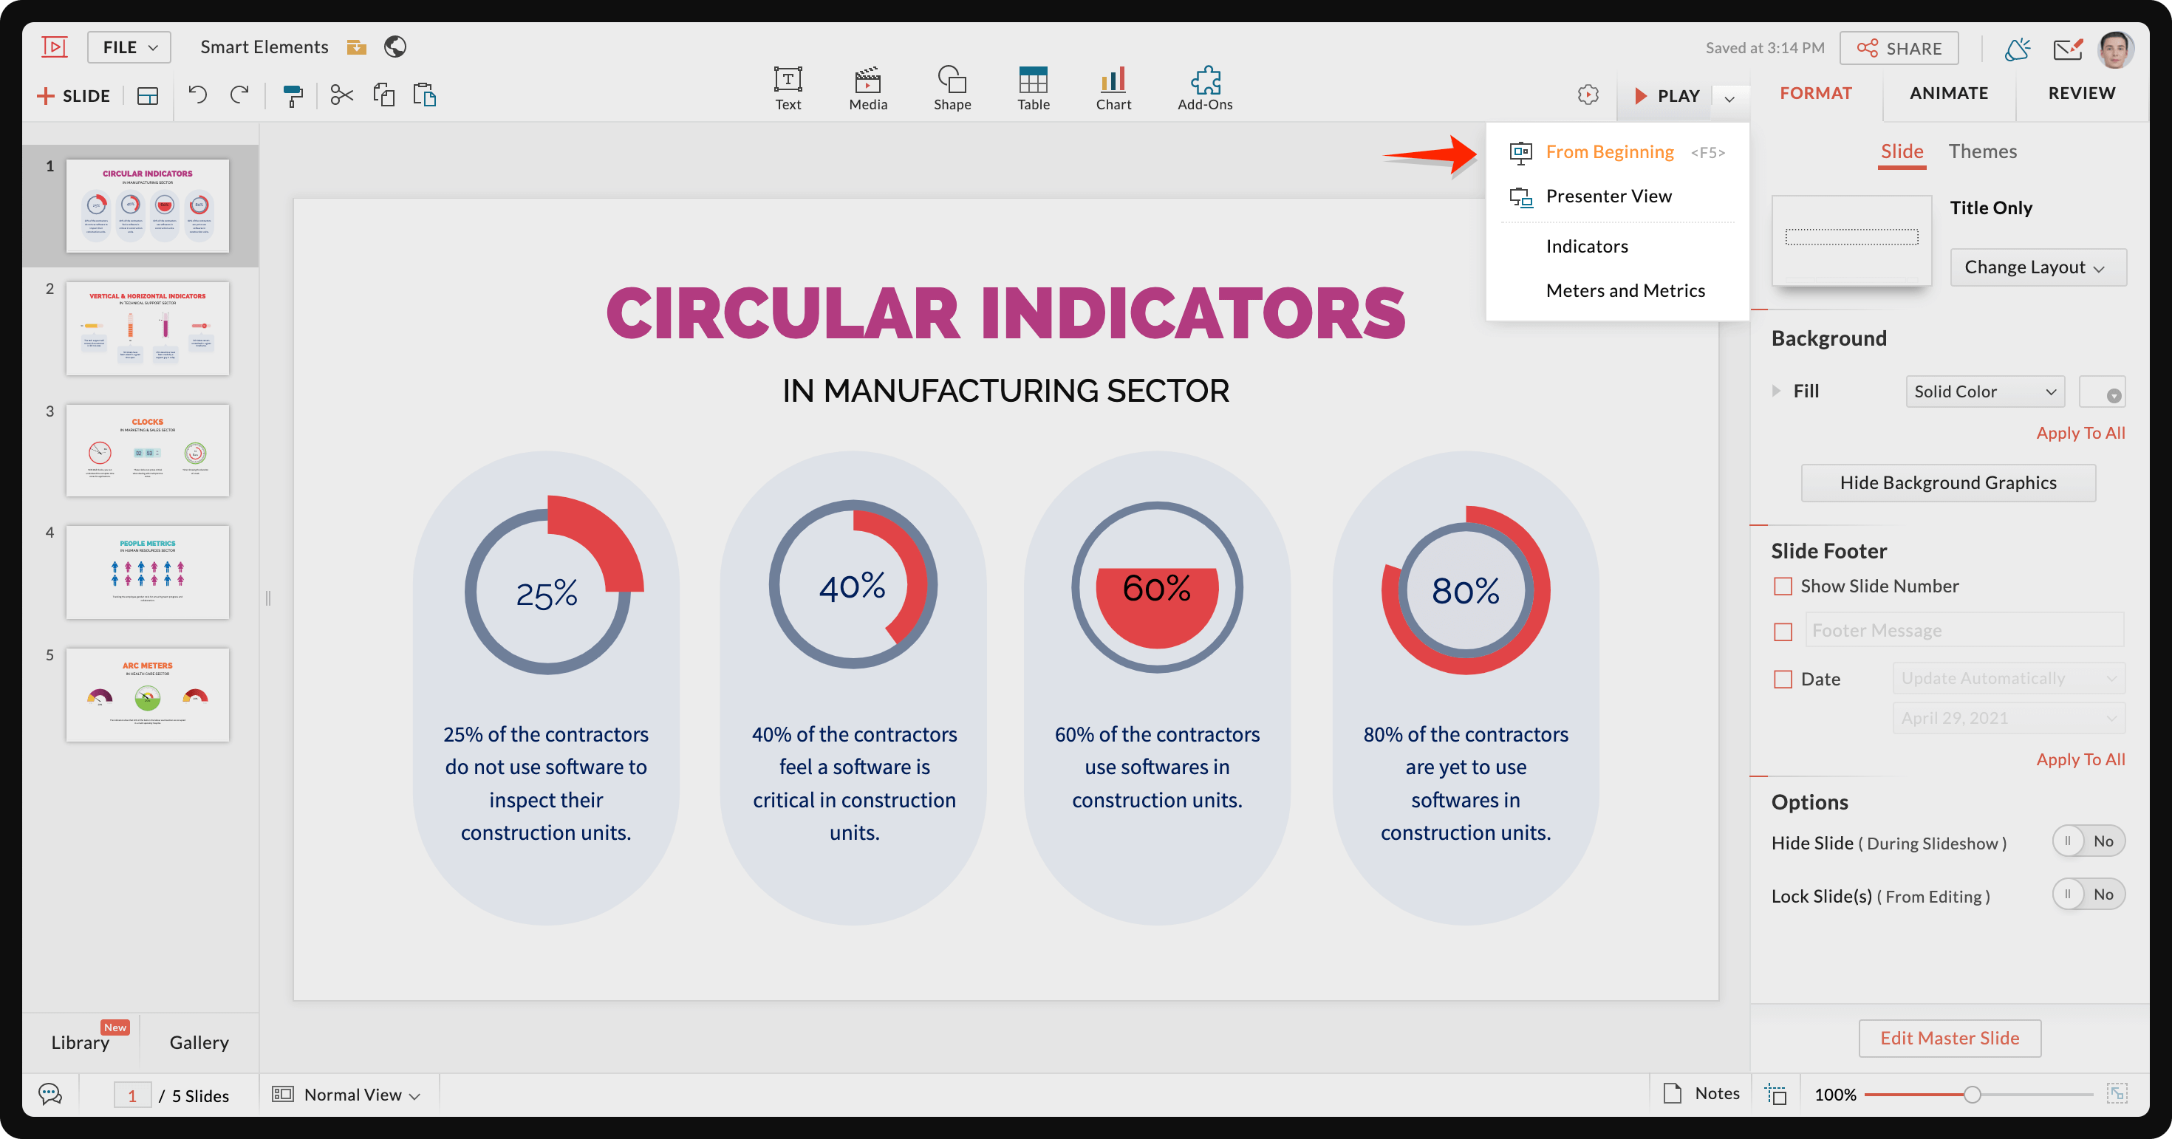2172x1139 pixels.
Task: Click the scissors cut icon
Action: coord(341,95)
